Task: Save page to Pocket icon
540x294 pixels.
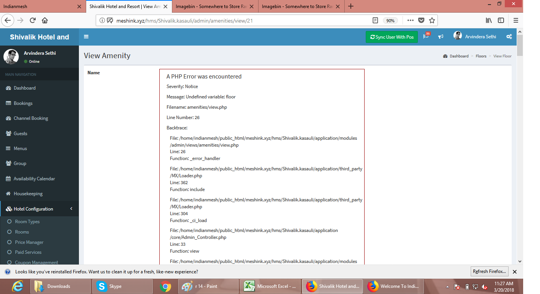Action: click(421, 20)
